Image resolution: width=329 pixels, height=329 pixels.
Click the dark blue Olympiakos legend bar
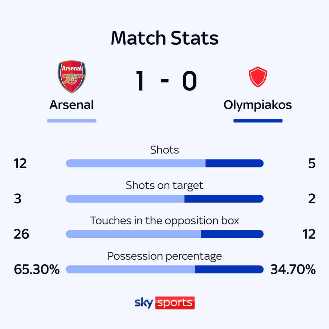pos(258,121)
